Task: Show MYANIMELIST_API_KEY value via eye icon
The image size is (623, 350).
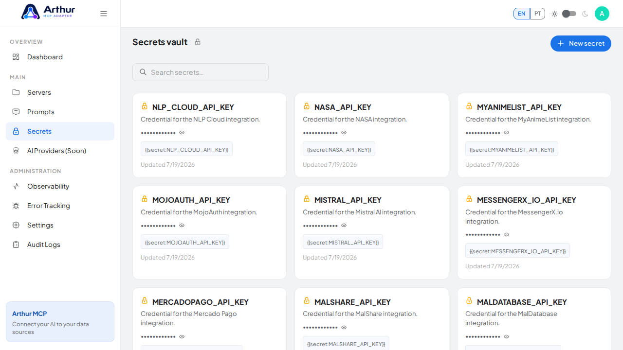Action: [x=507, y=132]
